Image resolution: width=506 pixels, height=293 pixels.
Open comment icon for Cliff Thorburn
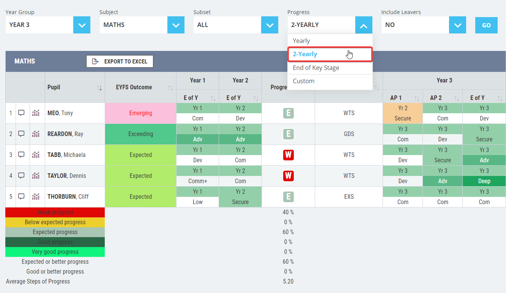[22, 196]
